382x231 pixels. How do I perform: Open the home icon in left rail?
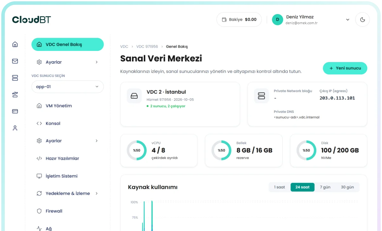[15, 44]
